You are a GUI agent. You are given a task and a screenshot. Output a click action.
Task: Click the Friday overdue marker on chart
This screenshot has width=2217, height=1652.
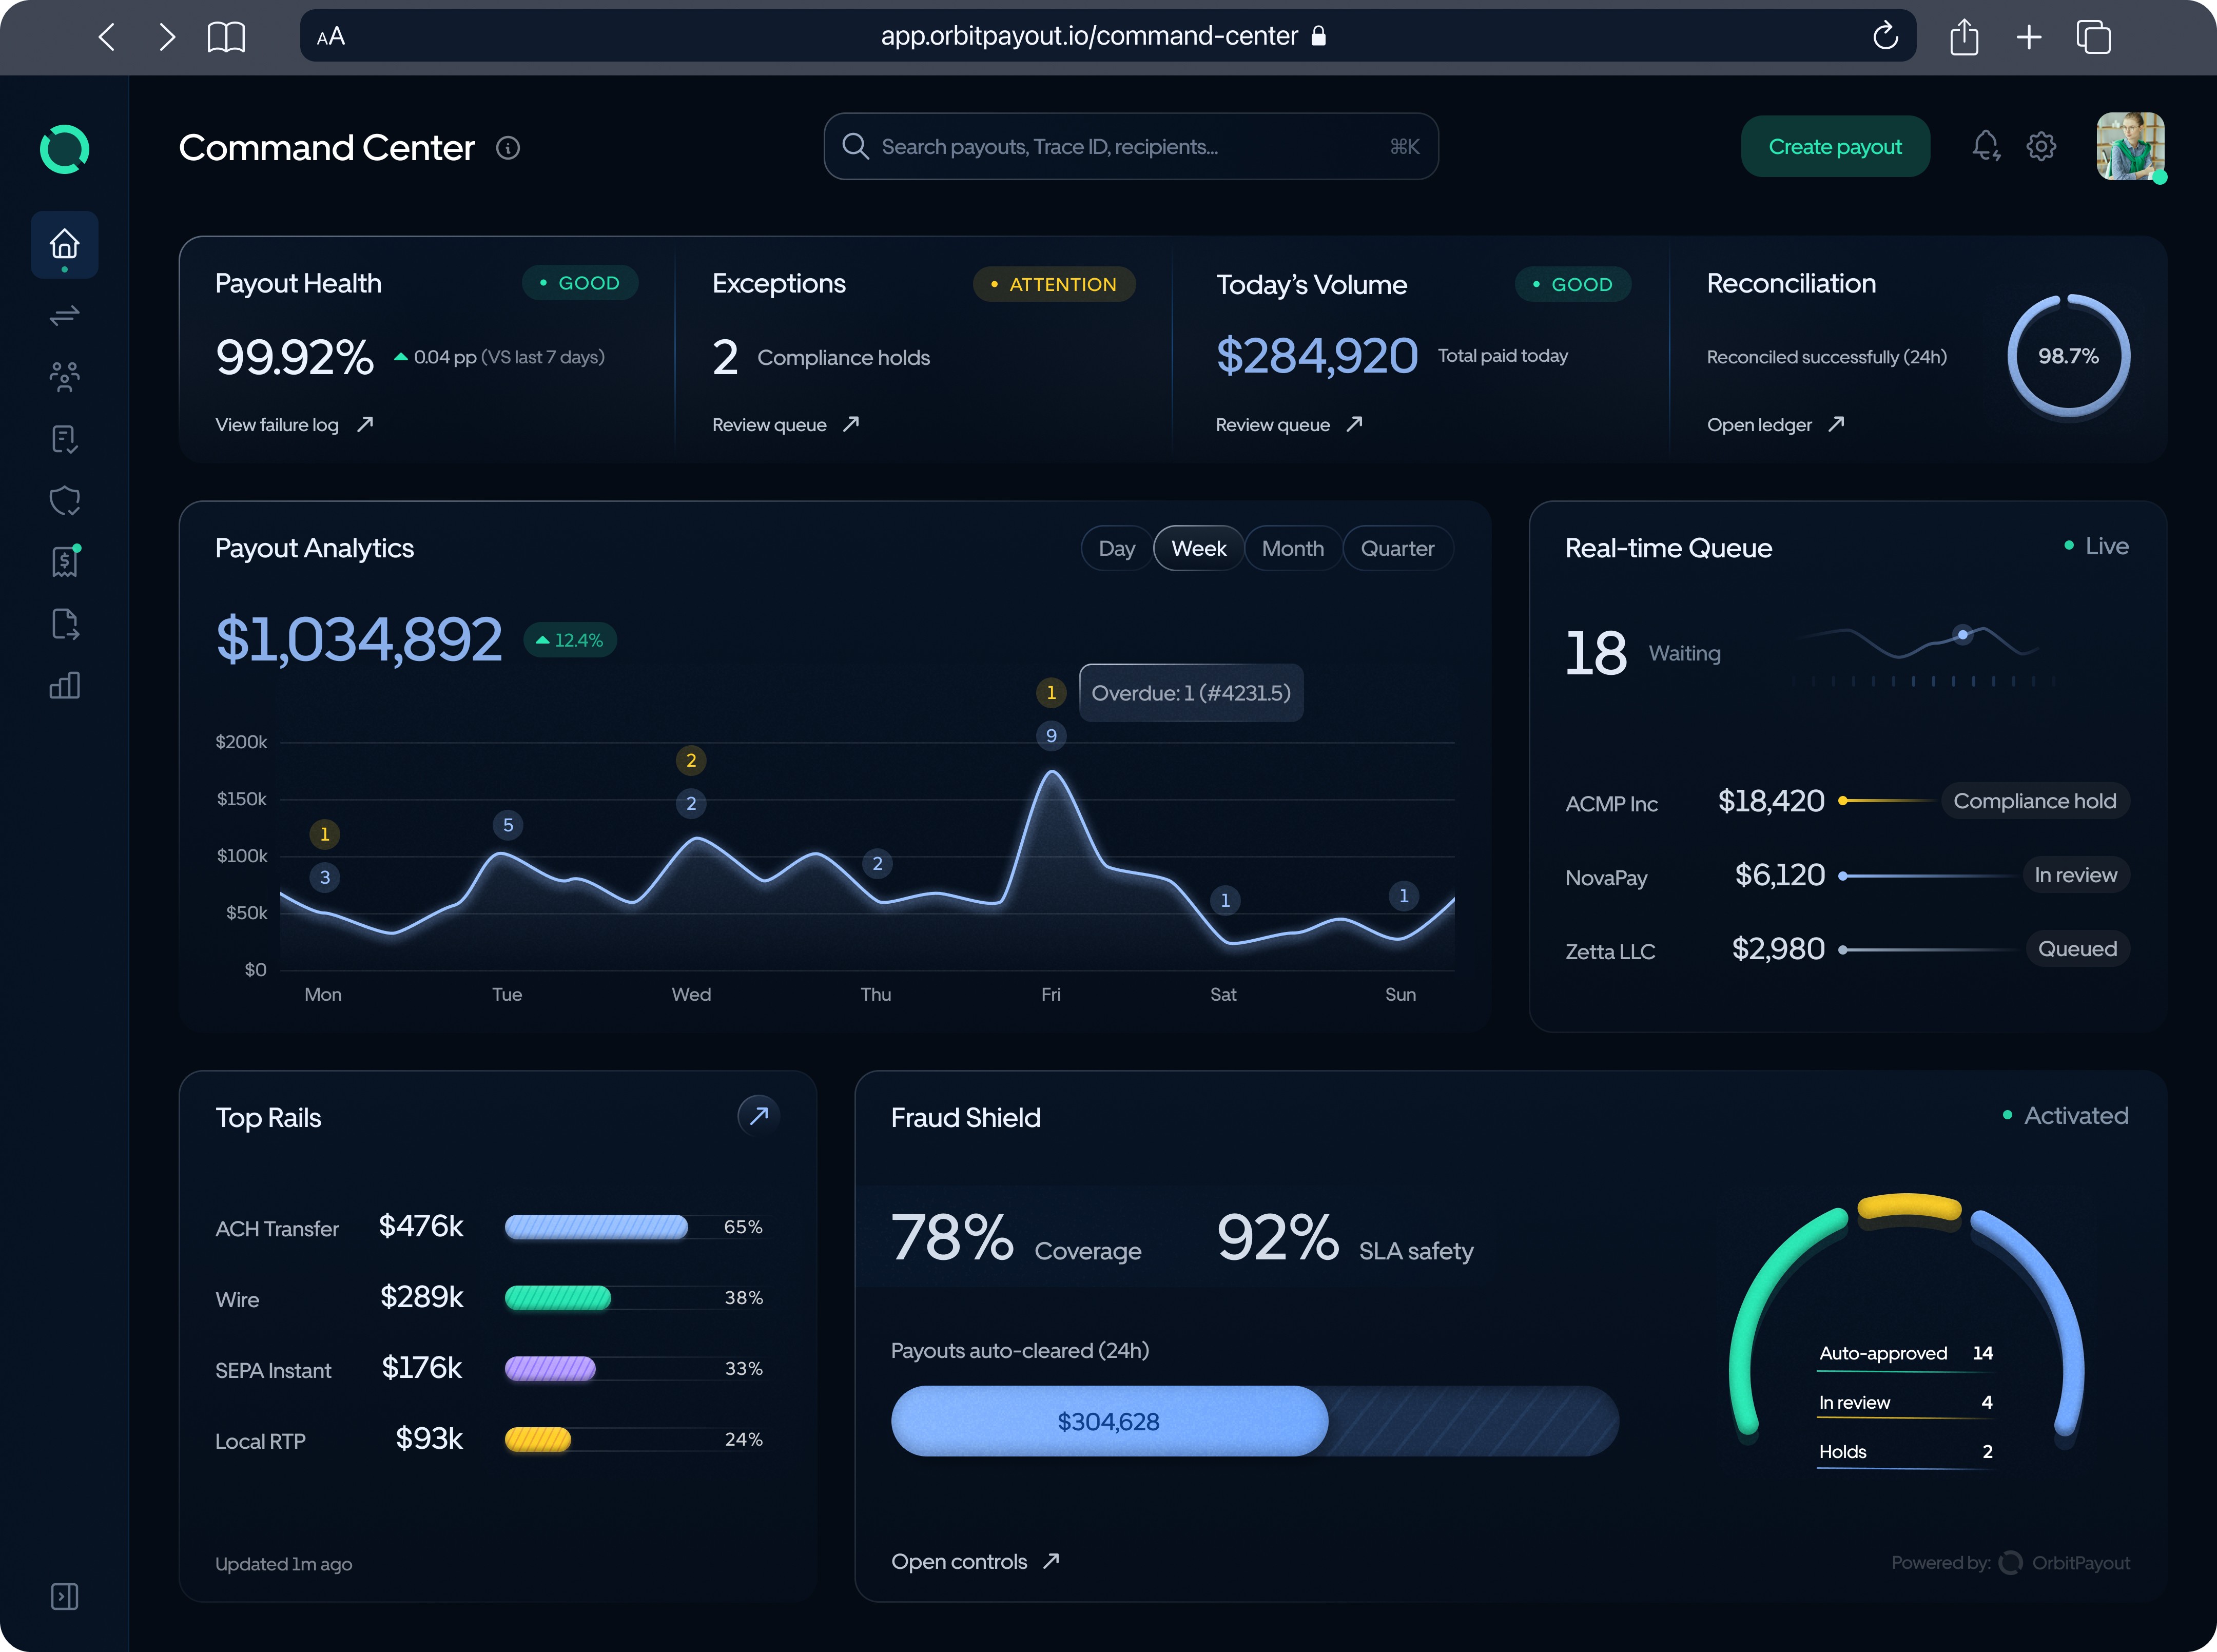click(x=1050, y=693)
